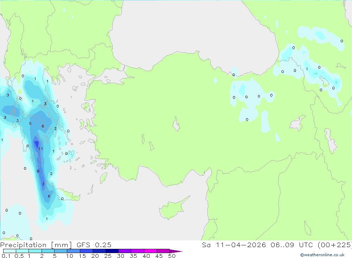Click the '0.5' legend scale label
The image size is (352, 258).
pos(19,256)
